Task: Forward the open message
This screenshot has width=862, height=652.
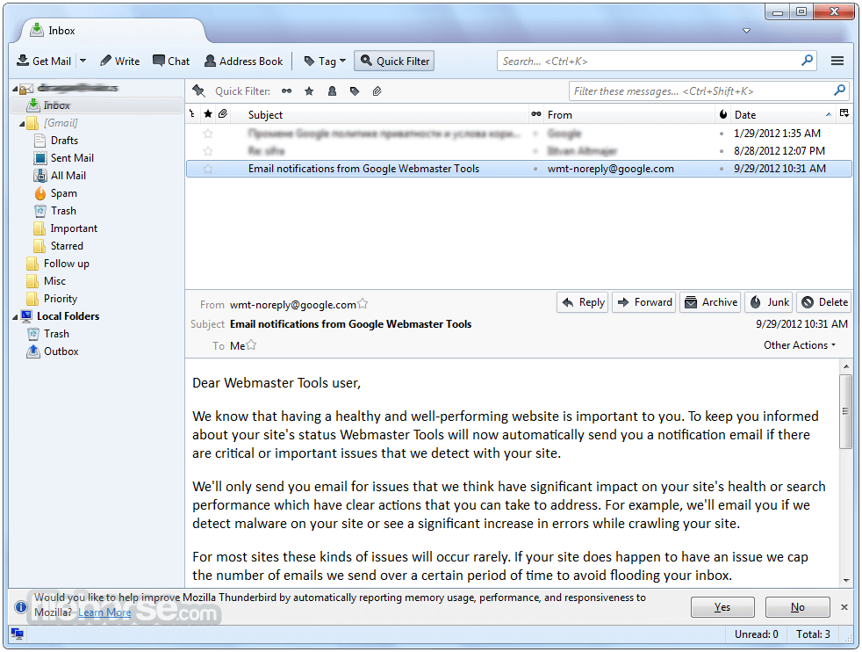Action: pos(644,302)
